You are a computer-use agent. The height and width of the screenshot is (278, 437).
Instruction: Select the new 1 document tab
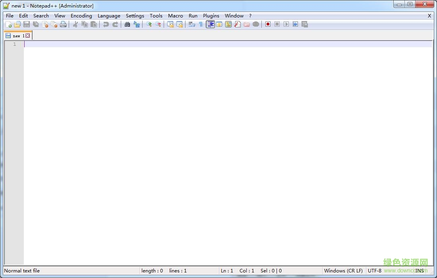coord(16,36)
